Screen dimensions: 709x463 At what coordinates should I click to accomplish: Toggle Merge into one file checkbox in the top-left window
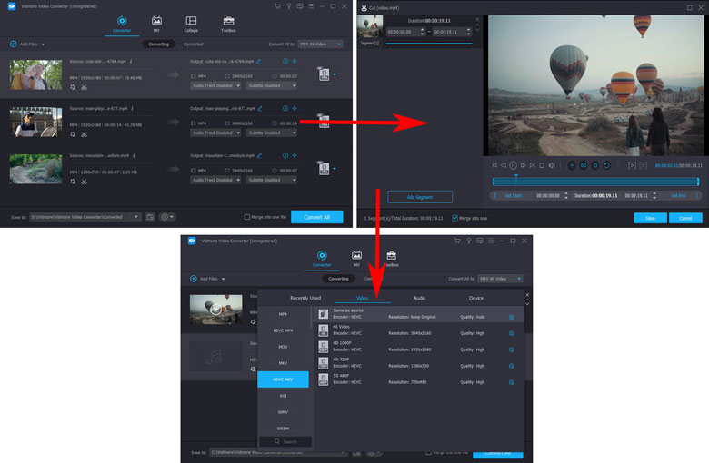(247, 217)
